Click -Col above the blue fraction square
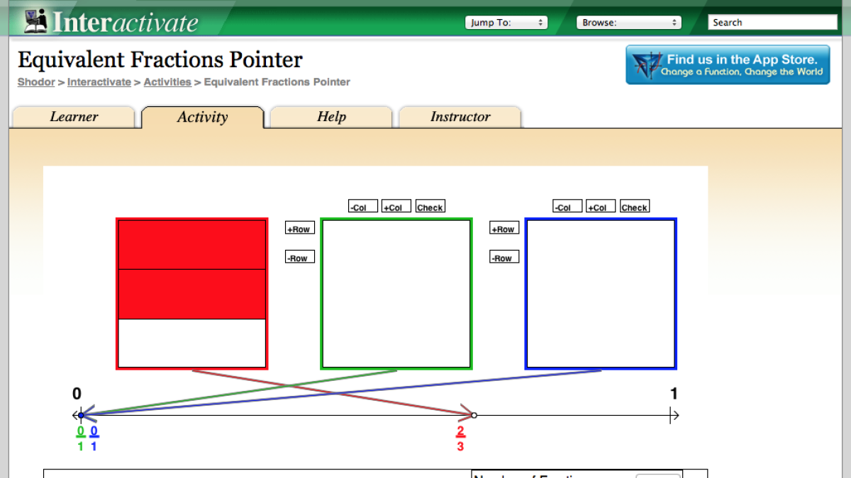 point(567,206)
